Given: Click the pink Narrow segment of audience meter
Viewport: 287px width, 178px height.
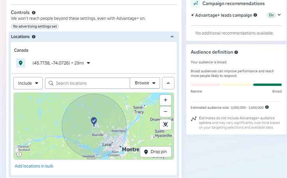Looking at the screenshot, I should 206,85.
